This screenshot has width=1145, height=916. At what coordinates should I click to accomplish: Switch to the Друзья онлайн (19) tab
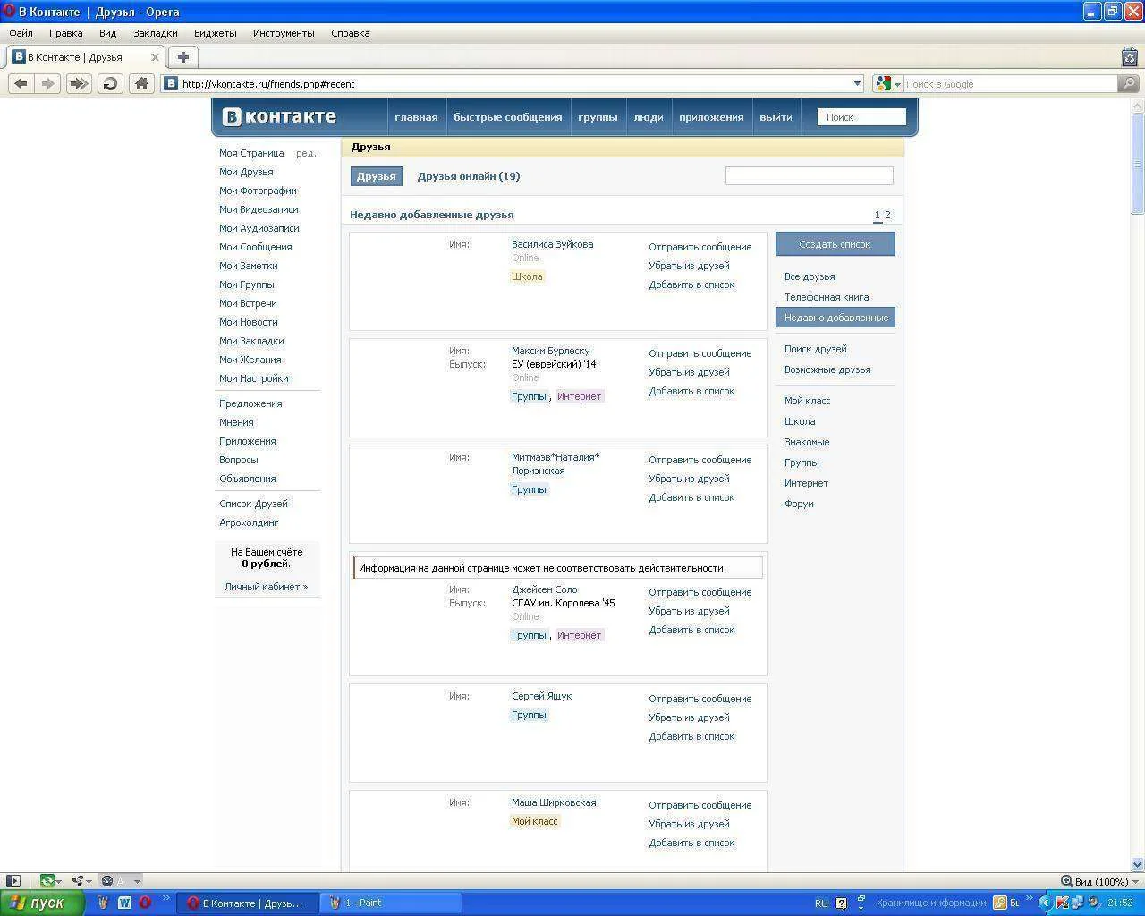[469, 176]
